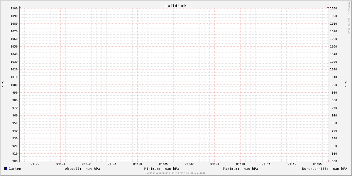This screenshot has height=176, width=352.
Task: Click the 1000 label on the left axis
Action: (14, 85)
